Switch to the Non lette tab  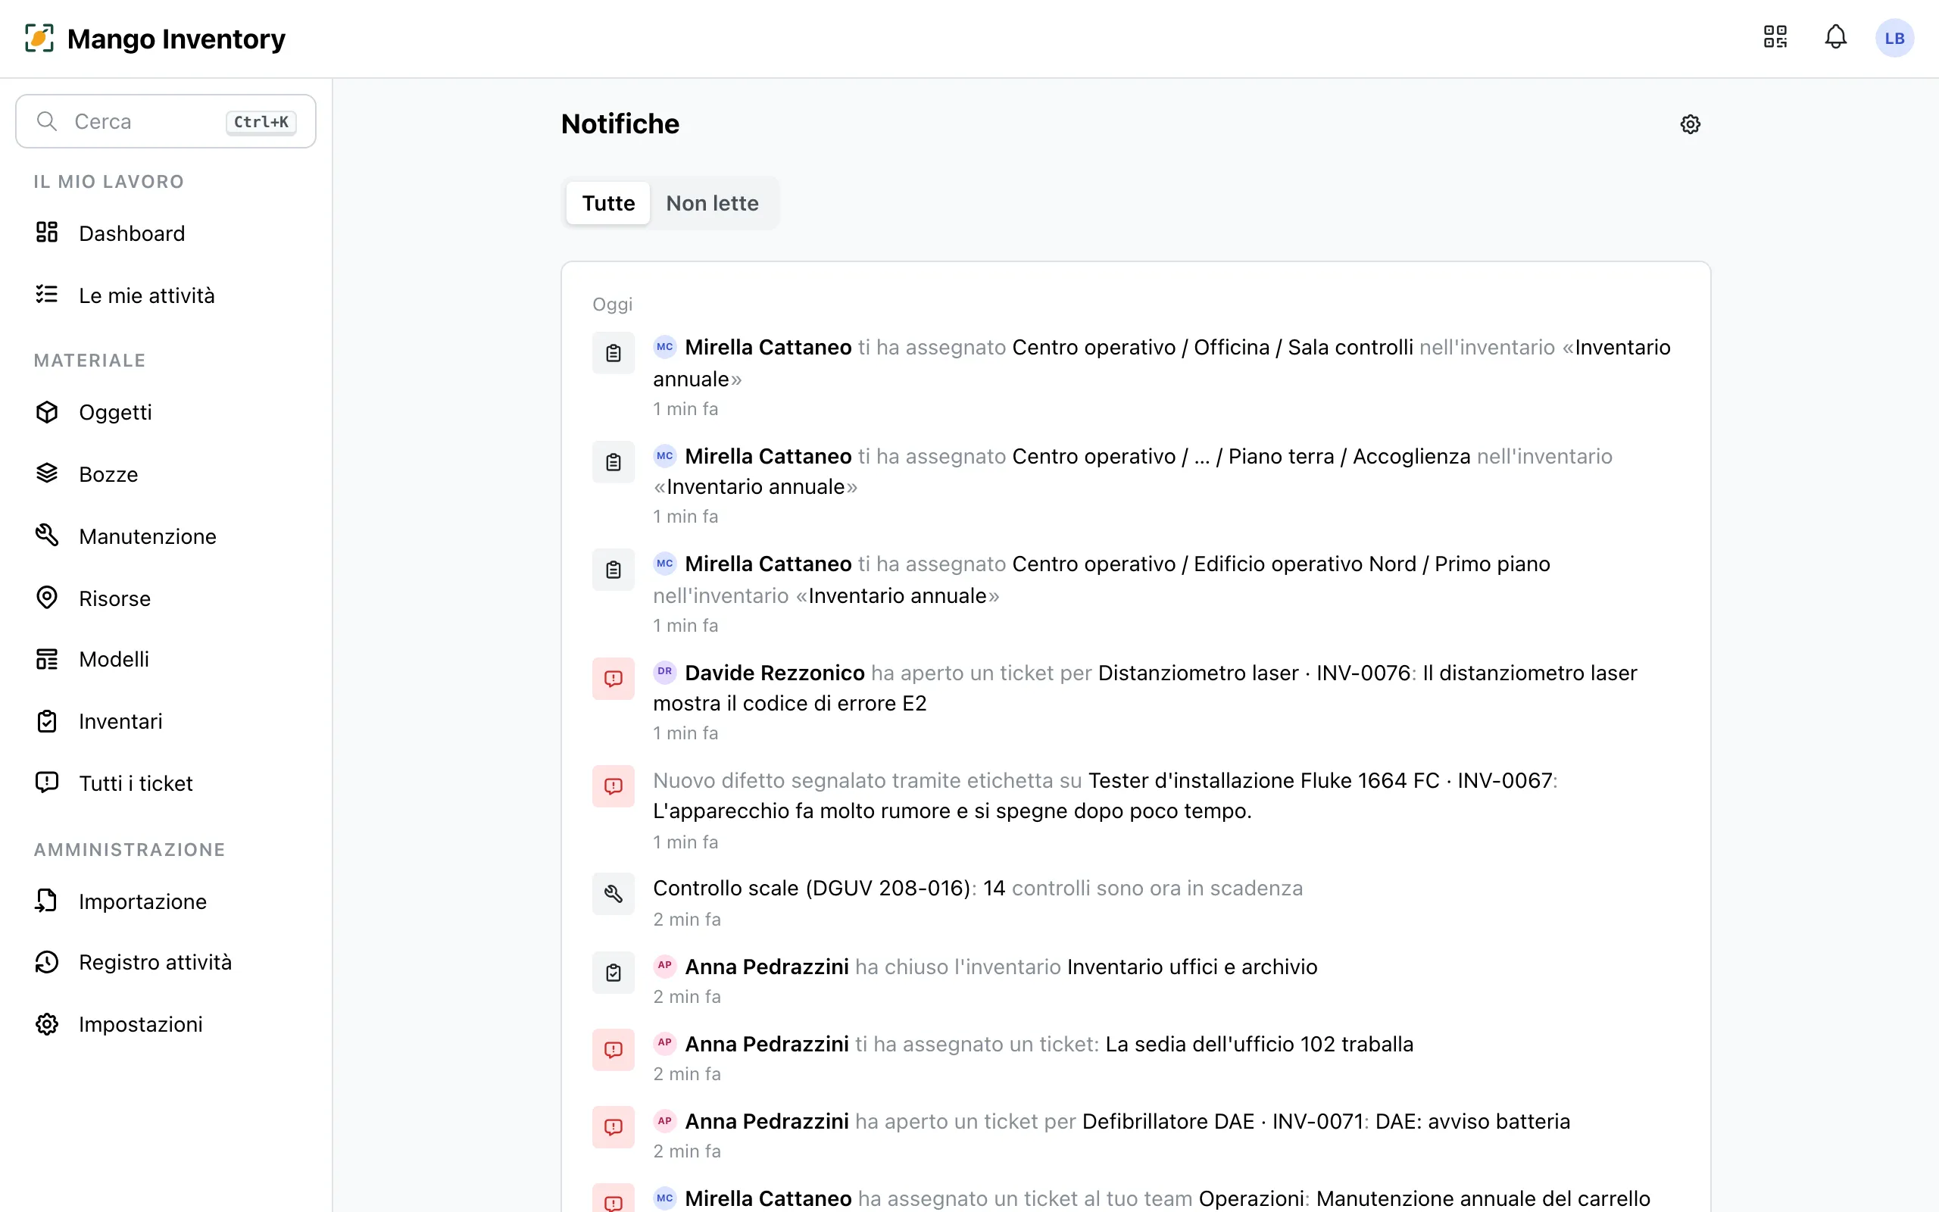(x=712, y=203)
